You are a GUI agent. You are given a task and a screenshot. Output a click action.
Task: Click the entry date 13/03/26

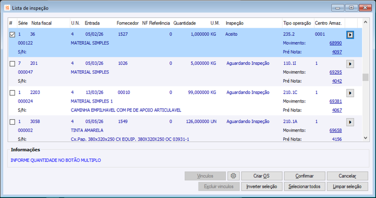point(95,92)
